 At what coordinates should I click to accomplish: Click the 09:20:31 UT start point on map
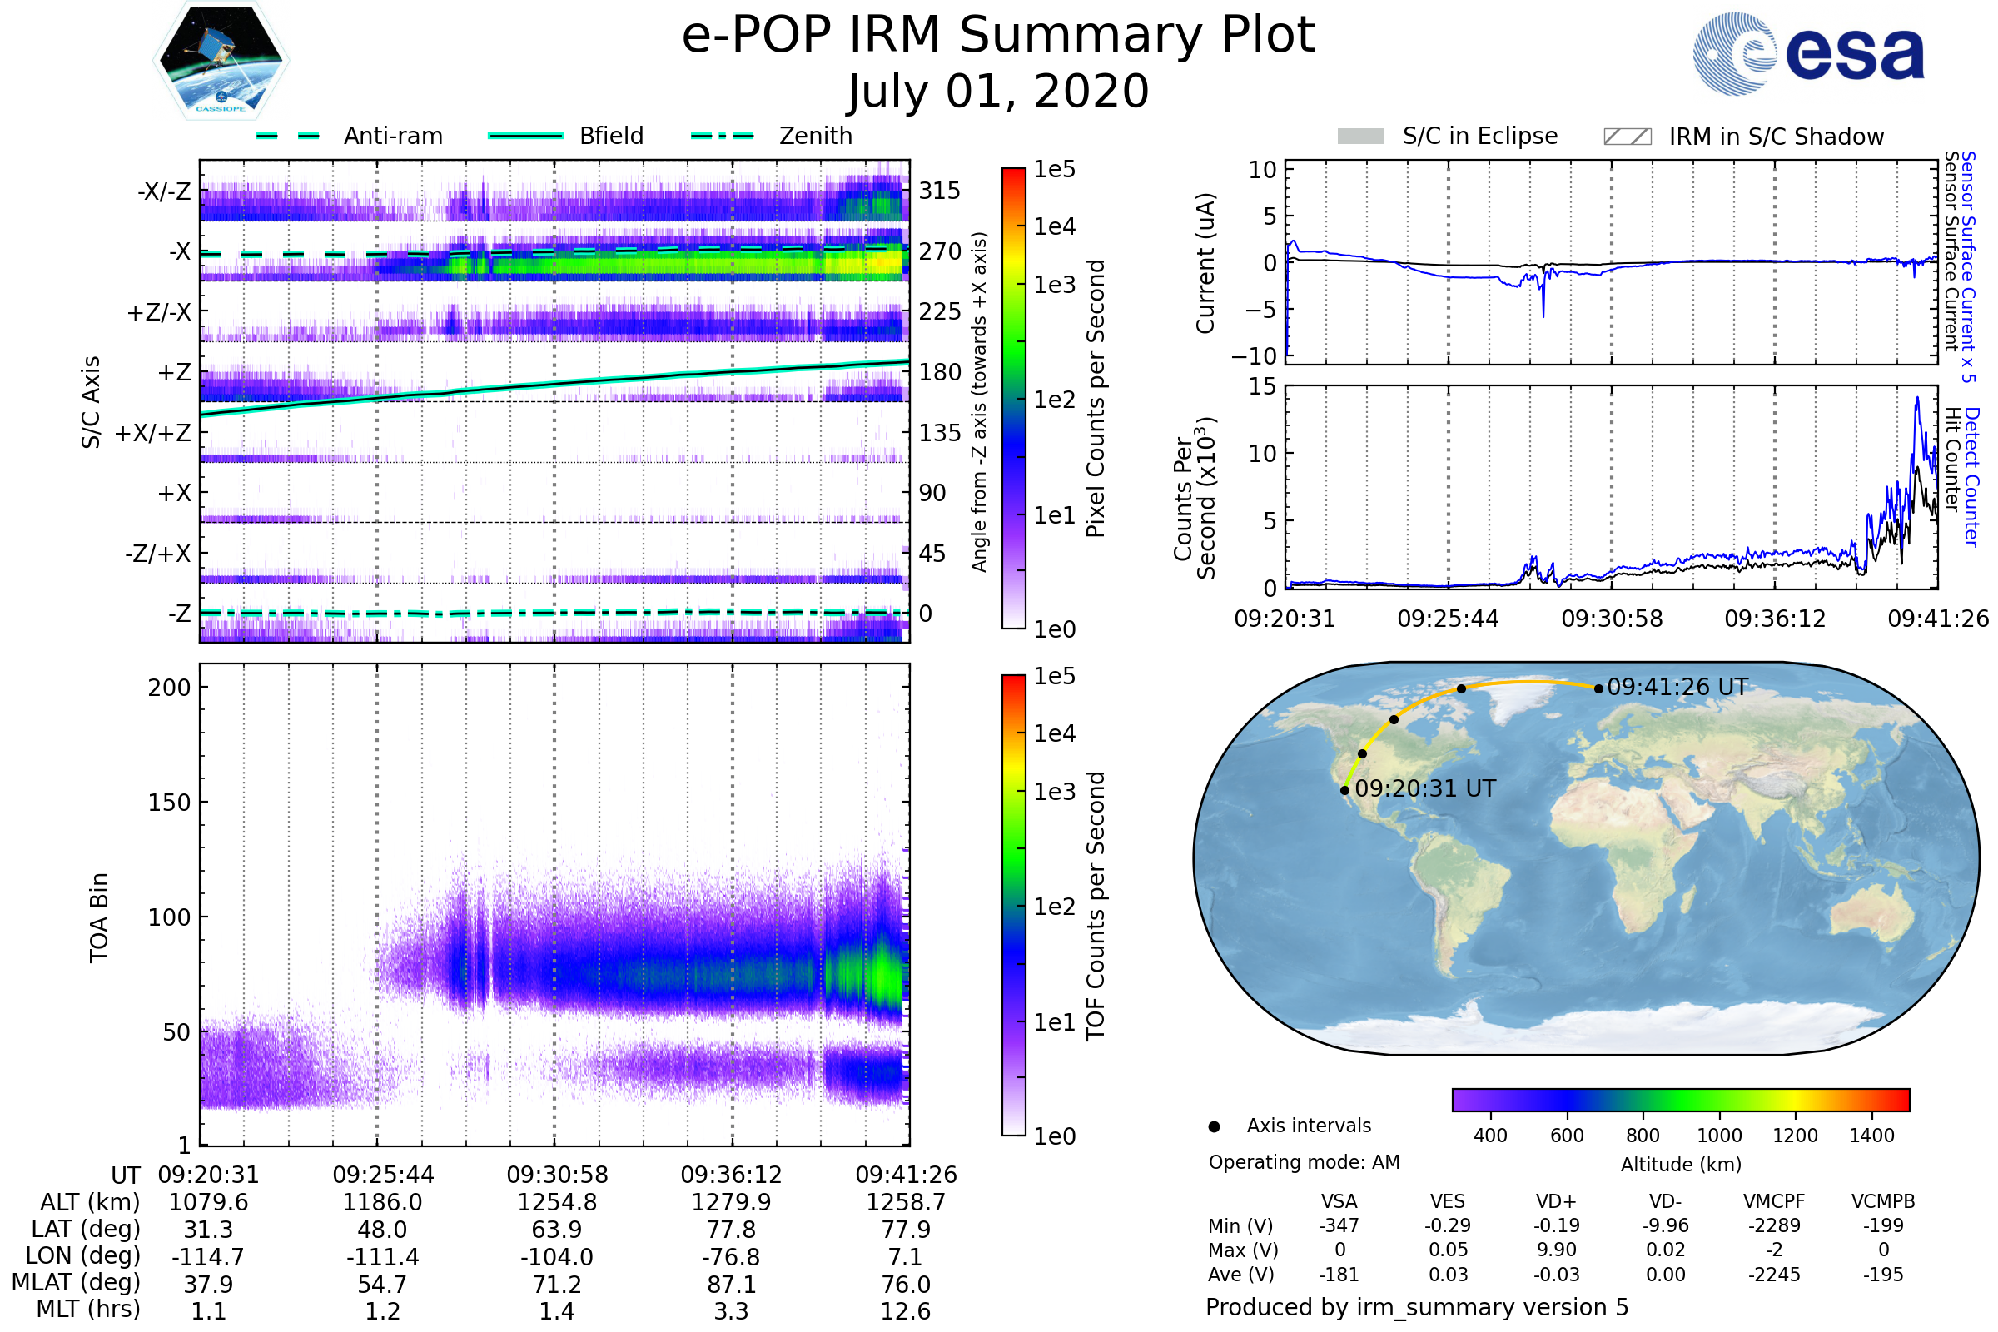point(1344,791)
